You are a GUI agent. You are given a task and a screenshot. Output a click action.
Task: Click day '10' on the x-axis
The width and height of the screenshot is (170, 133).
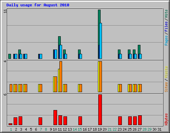(x=55, y=129)
